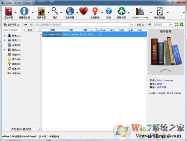Click first green icon right of saved searches
187x141 pixels.
click(x=176, y=25)
